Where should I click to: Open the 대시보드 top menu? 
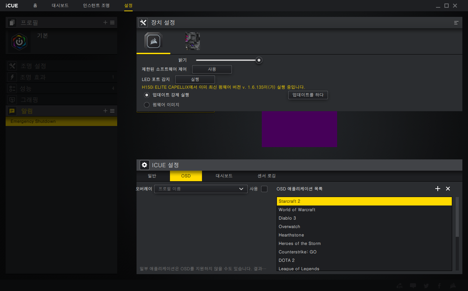60,6
